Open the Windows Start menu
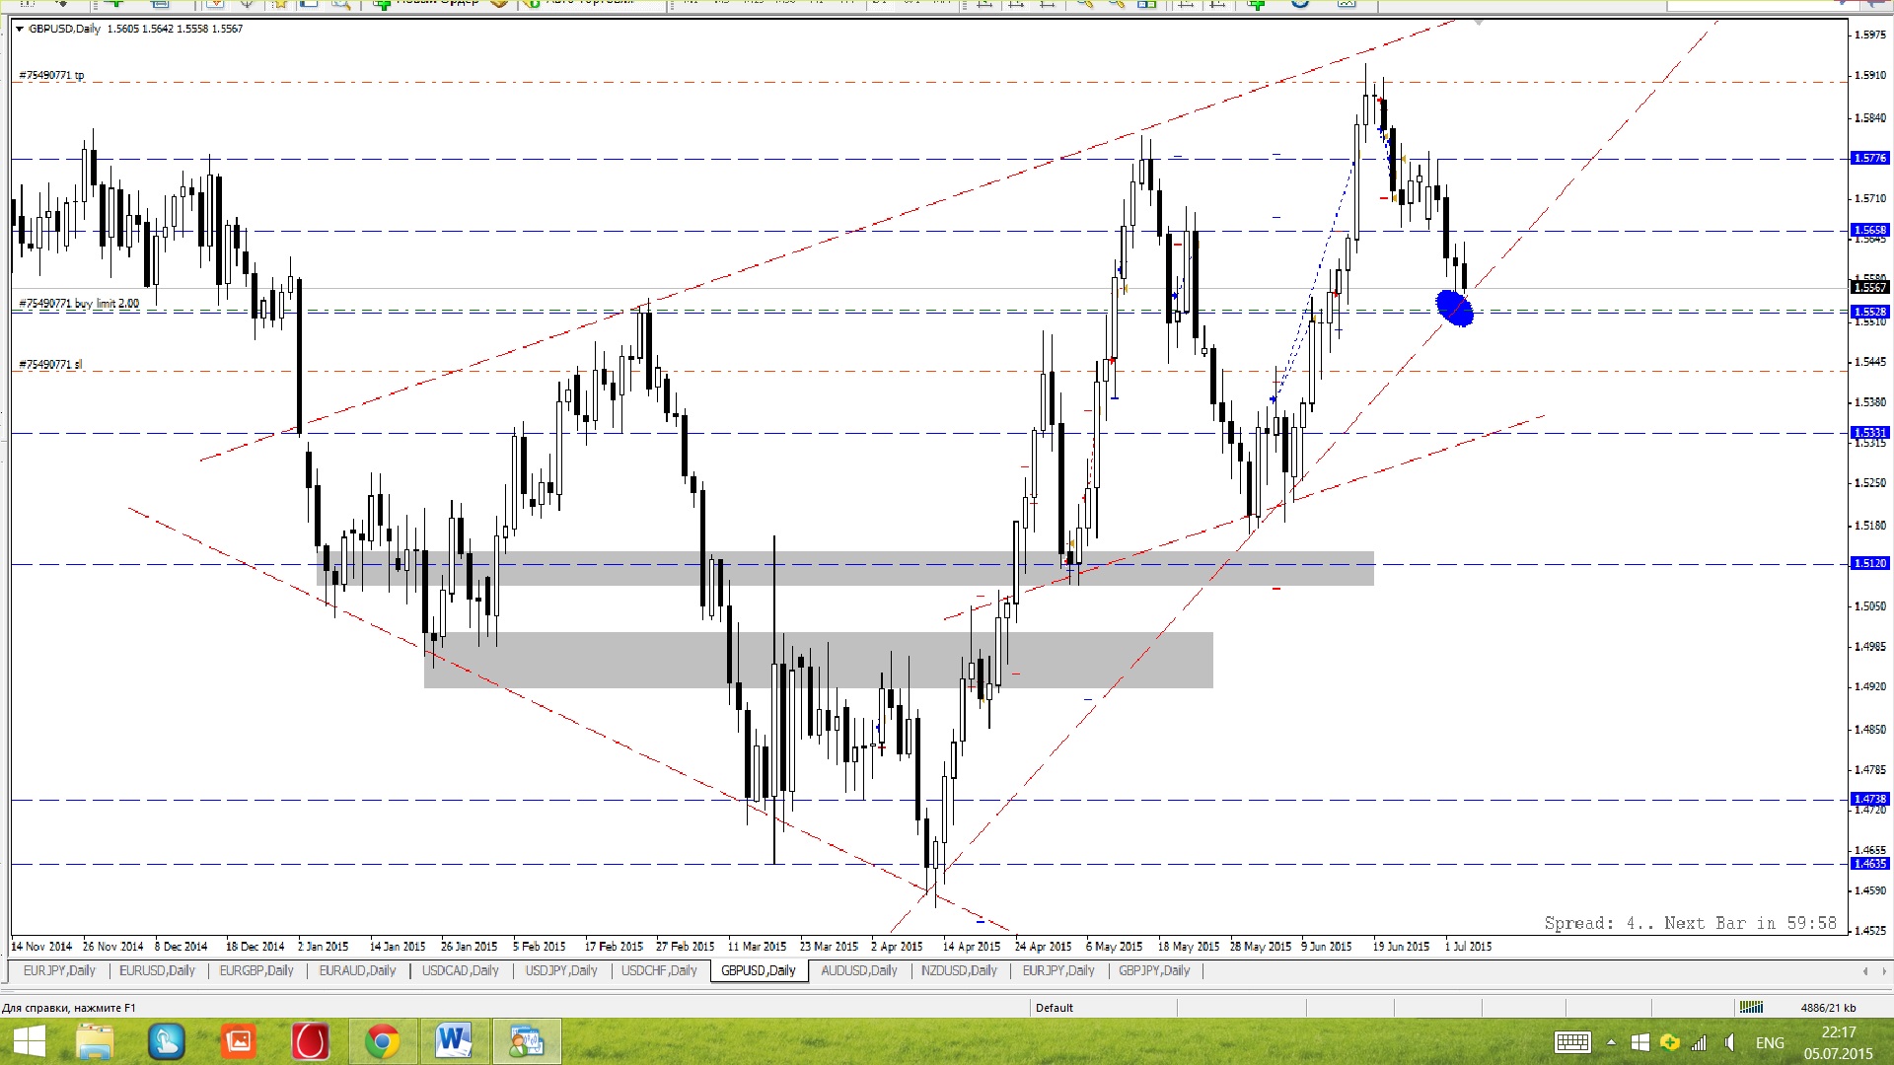The image size is (1894, 1065). pos(30,1041)
